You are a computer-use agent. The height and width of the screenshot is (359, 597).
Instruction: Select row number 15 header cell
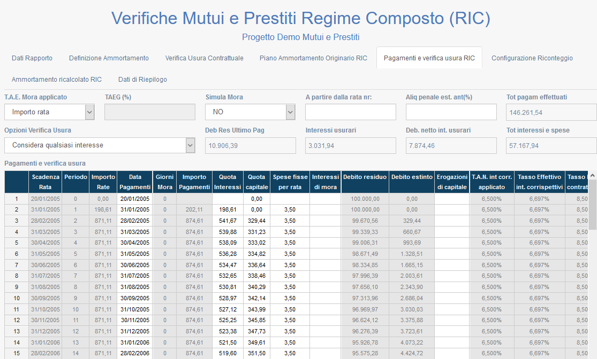(x=17, y=353)
